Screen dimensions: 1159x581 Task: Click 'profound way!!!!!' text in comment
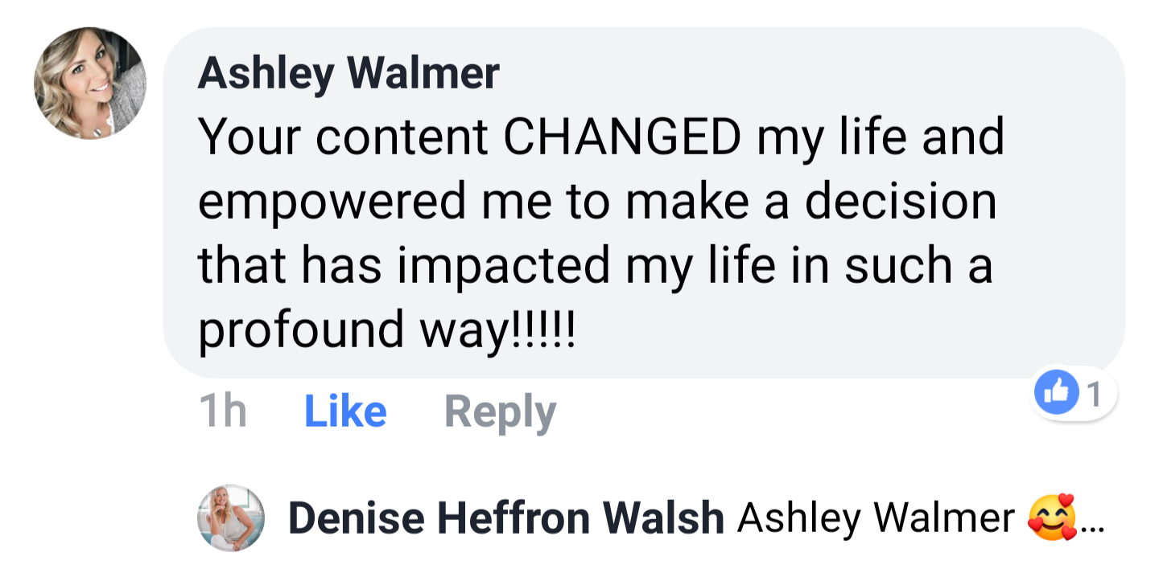[386, 329]
